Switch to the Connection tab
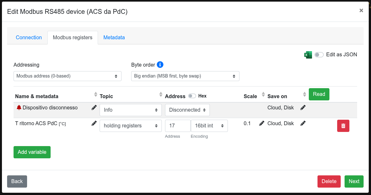 29,38
